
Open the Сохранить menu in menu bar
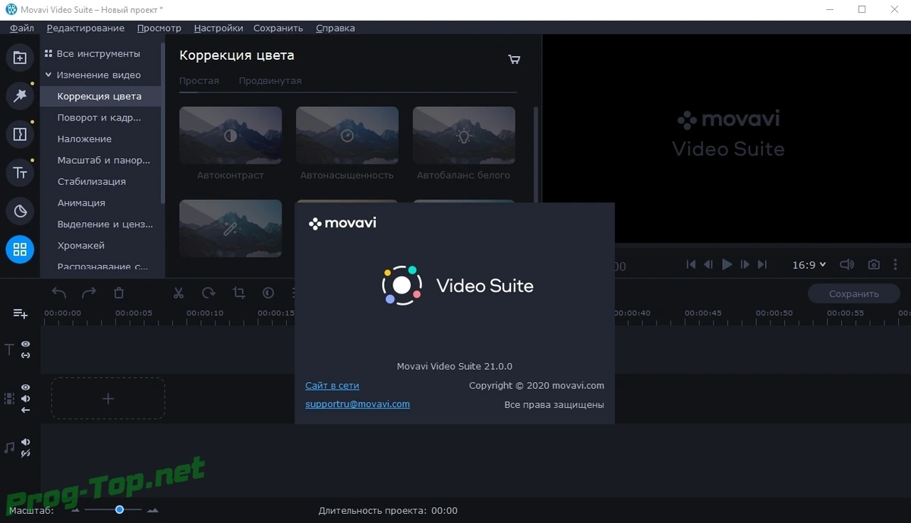click(278, 28)
